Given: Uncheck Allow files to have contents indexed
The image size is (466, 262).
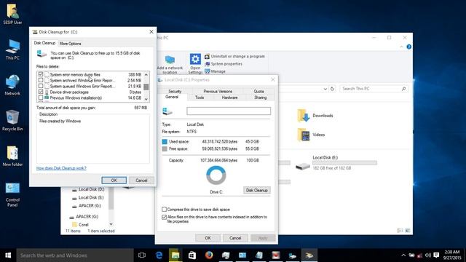Looking at the screenshot, I should pos(164,217).
